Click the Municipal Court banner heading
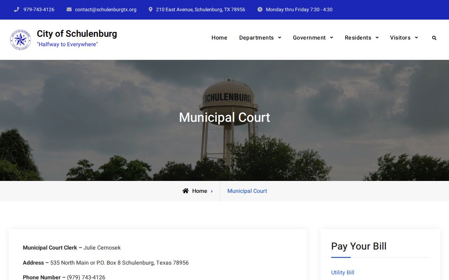The height and width of the screenshot is (280, 449). pyautogui.click(x=224, y=117)
